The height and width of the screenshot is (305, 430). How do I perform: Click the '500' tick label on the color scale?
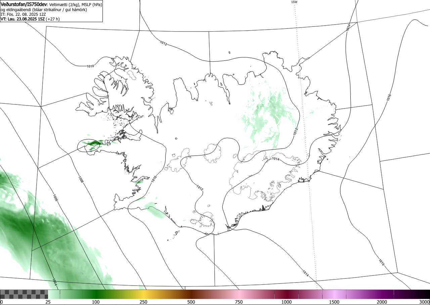191,302
